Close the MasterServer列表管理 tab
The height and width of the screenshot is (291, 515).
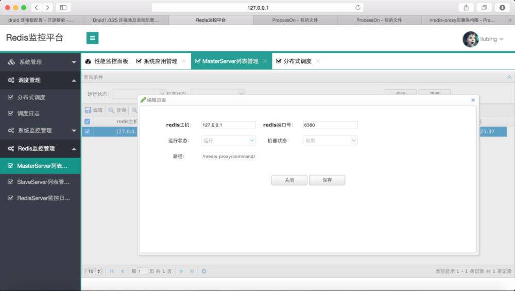click(x=265, y=61)
